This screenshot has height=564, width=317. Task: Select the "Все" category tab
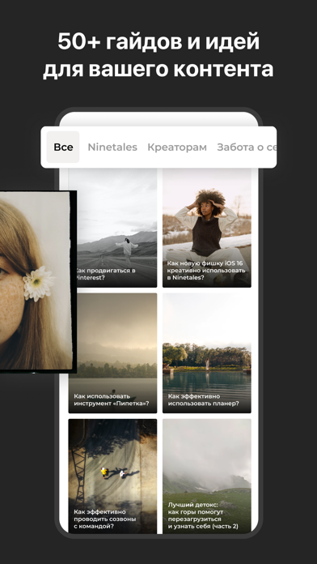(63, 147)
